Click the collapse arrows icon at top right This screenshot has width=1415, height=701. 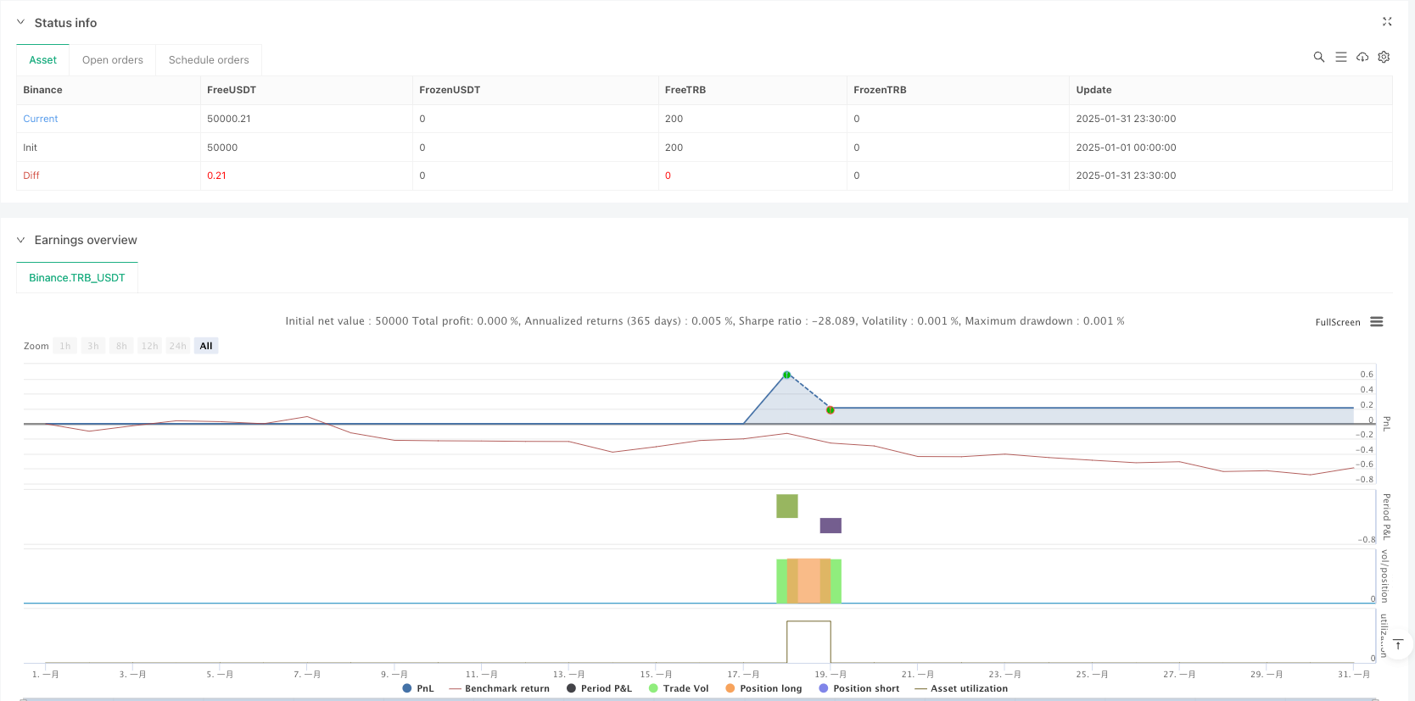coord(1387,22)
